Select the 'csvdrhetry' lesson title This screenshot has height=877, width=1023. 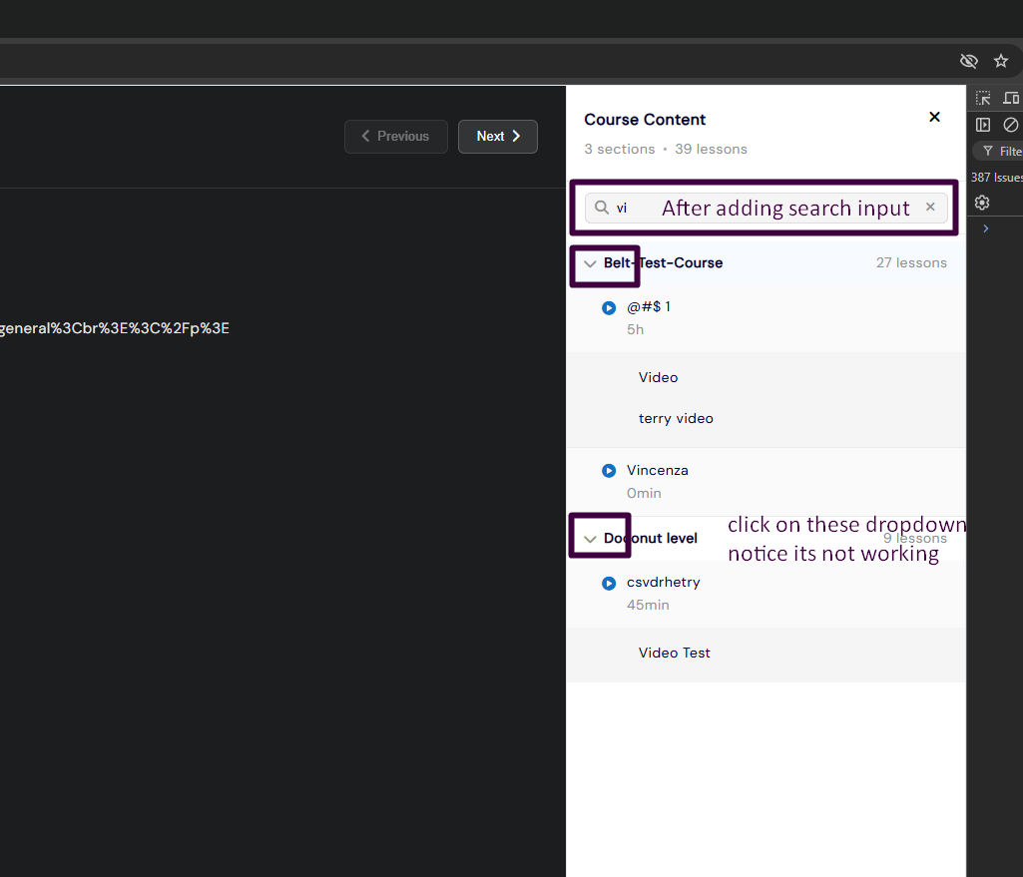point(663,583)
